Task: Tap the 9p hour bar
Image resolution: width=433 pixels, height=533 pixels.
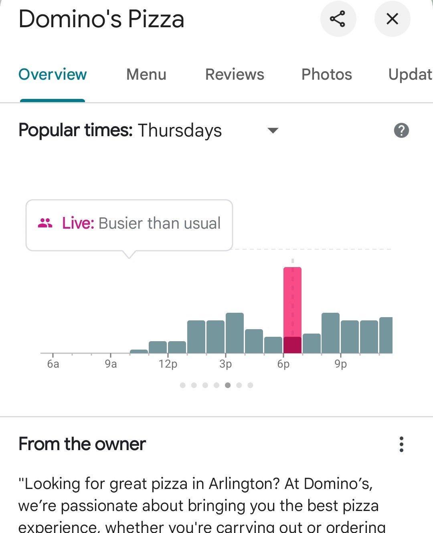Action: [x=350, y=337]
